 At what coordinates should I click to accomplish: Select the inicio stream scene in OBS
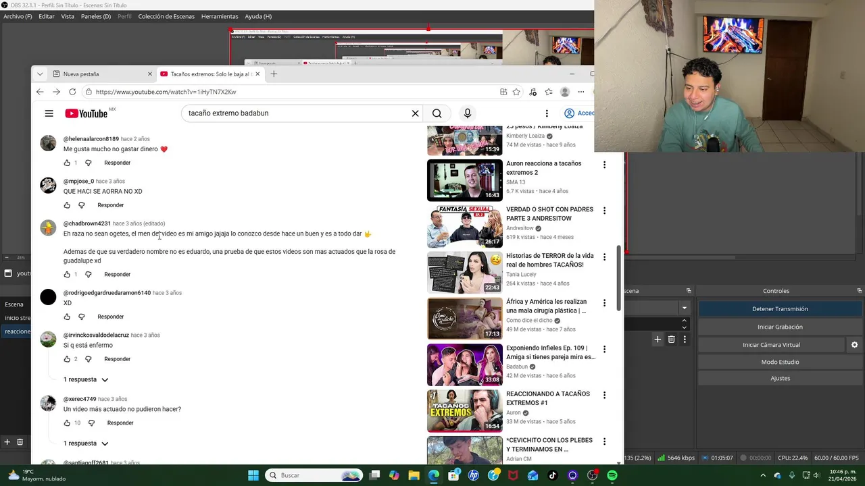[16, 318]
